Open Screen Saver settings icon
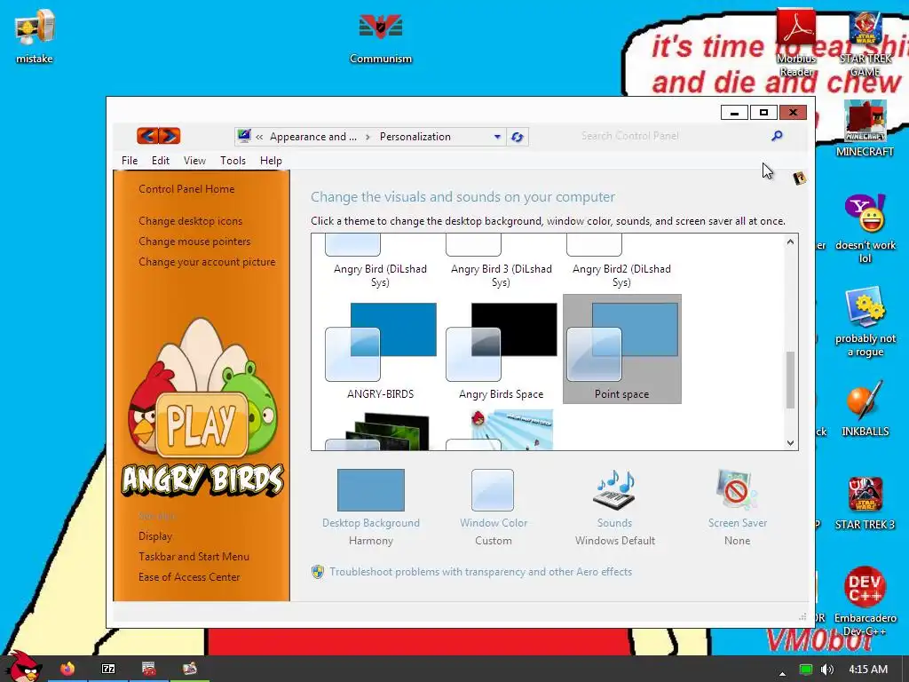The height and width of the screenshot is (682, 909). (x=737, y=490)
